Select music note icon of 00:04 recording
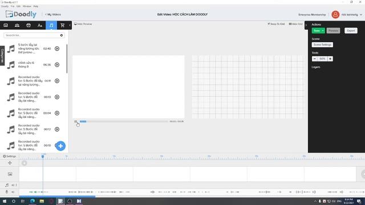 [x=11, y=113]
